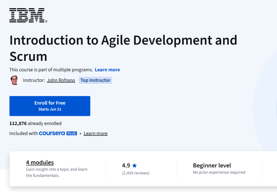
Task: Click the blue rating star icon
Action: point(134,165)
